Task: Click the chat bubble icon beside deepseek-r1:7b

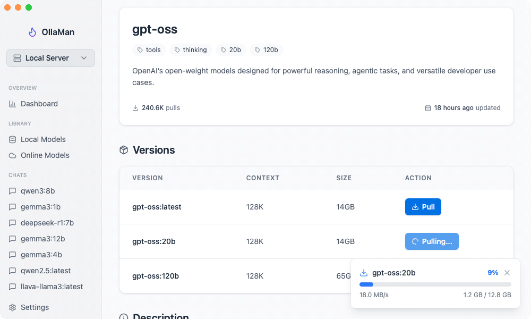Action: (13, 223)
